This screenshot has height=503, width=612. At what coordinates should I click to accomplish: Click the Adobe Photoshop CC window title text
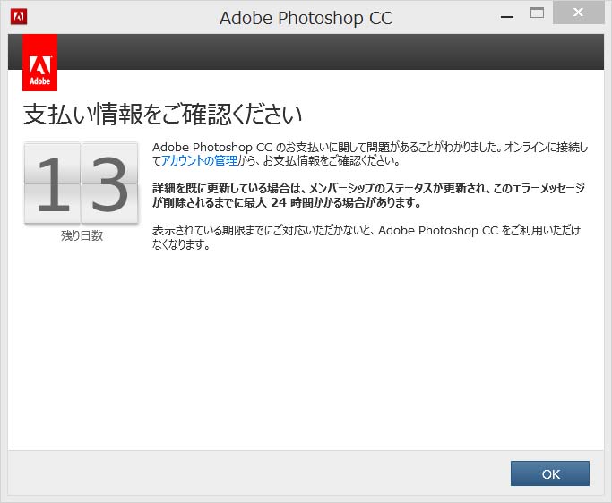pyautogui.click(x=306, y=18)
